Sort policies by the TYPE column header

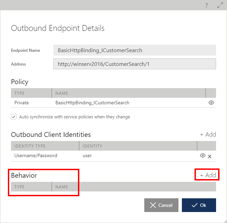[x=31, y=93]
